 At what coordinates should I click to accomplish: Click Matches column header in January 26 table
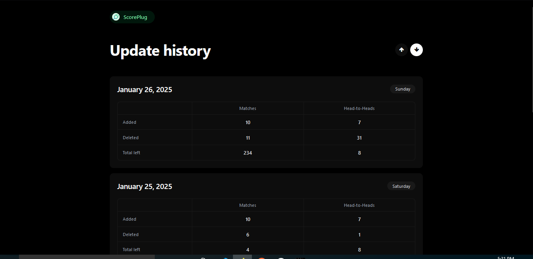pos(248,108)
